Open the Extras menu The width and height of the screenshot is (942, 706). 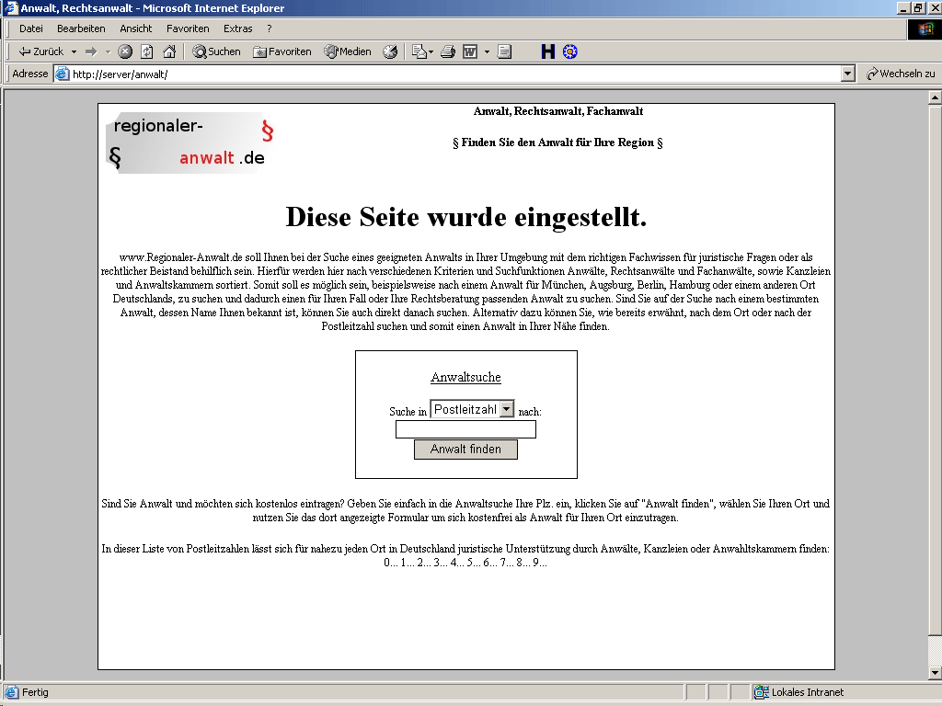(237, 28)
